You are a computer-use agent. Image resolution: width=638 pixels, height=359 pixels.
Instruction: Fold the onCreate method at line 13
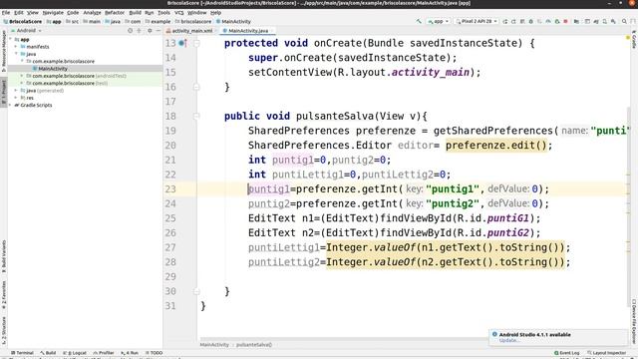coord(196,43)
